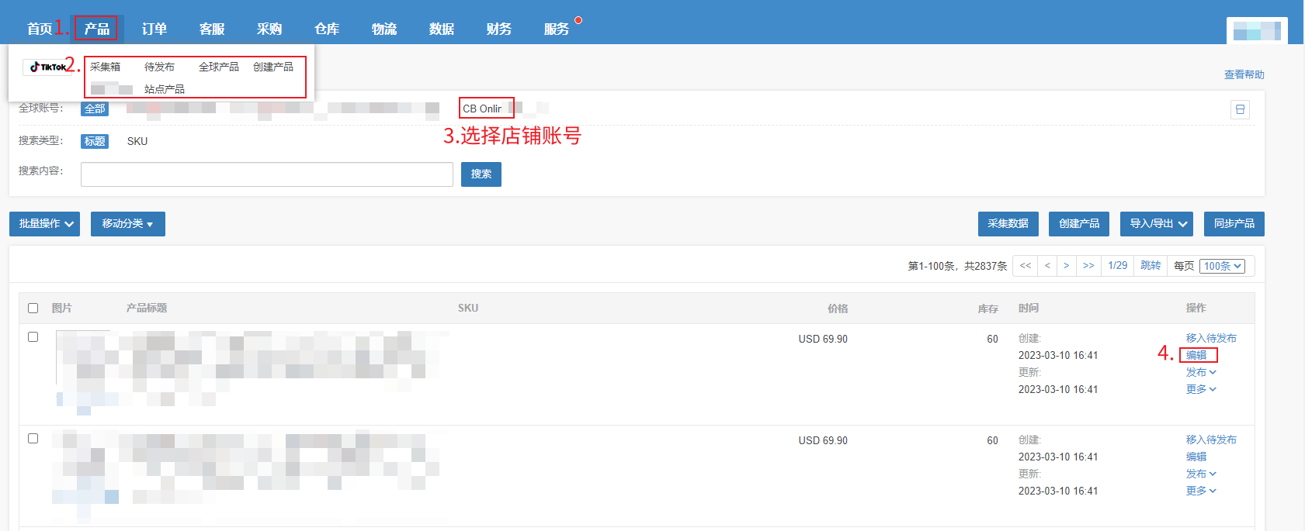Click 移入待发布 in the second product row

[1211, 440]
